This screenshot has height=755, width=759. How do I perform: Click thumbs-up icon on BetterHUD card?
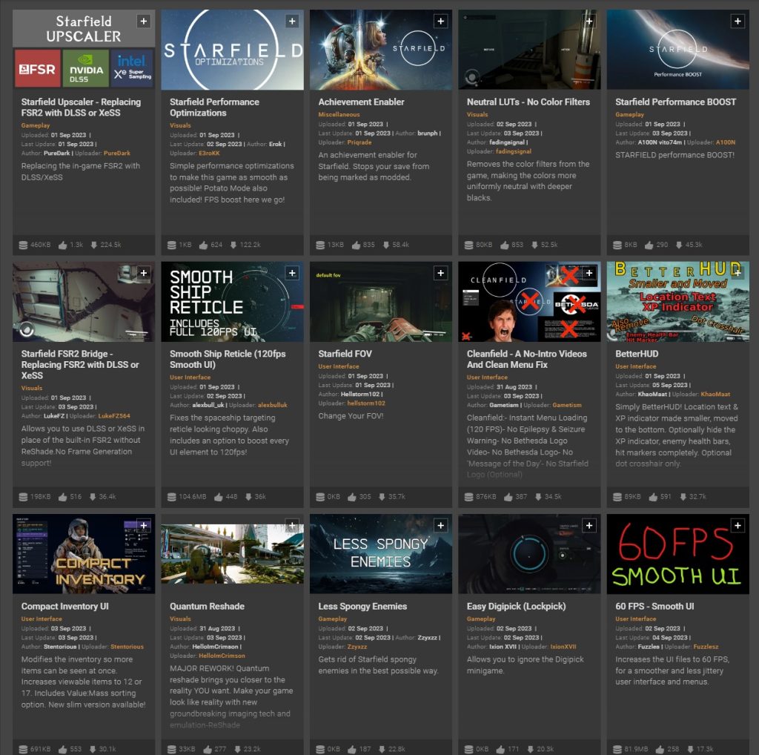653,497
